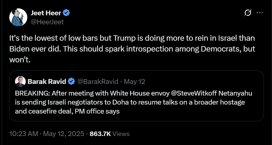Open the quoted post's body text about Doha talks

(x=134, y=102)
